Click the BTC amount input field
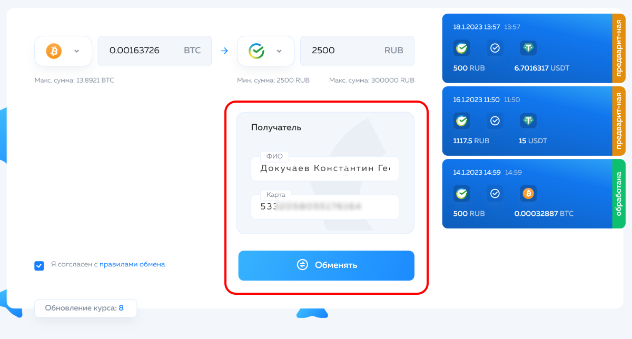This screenshot has height=339, width=632. [155, 51]
